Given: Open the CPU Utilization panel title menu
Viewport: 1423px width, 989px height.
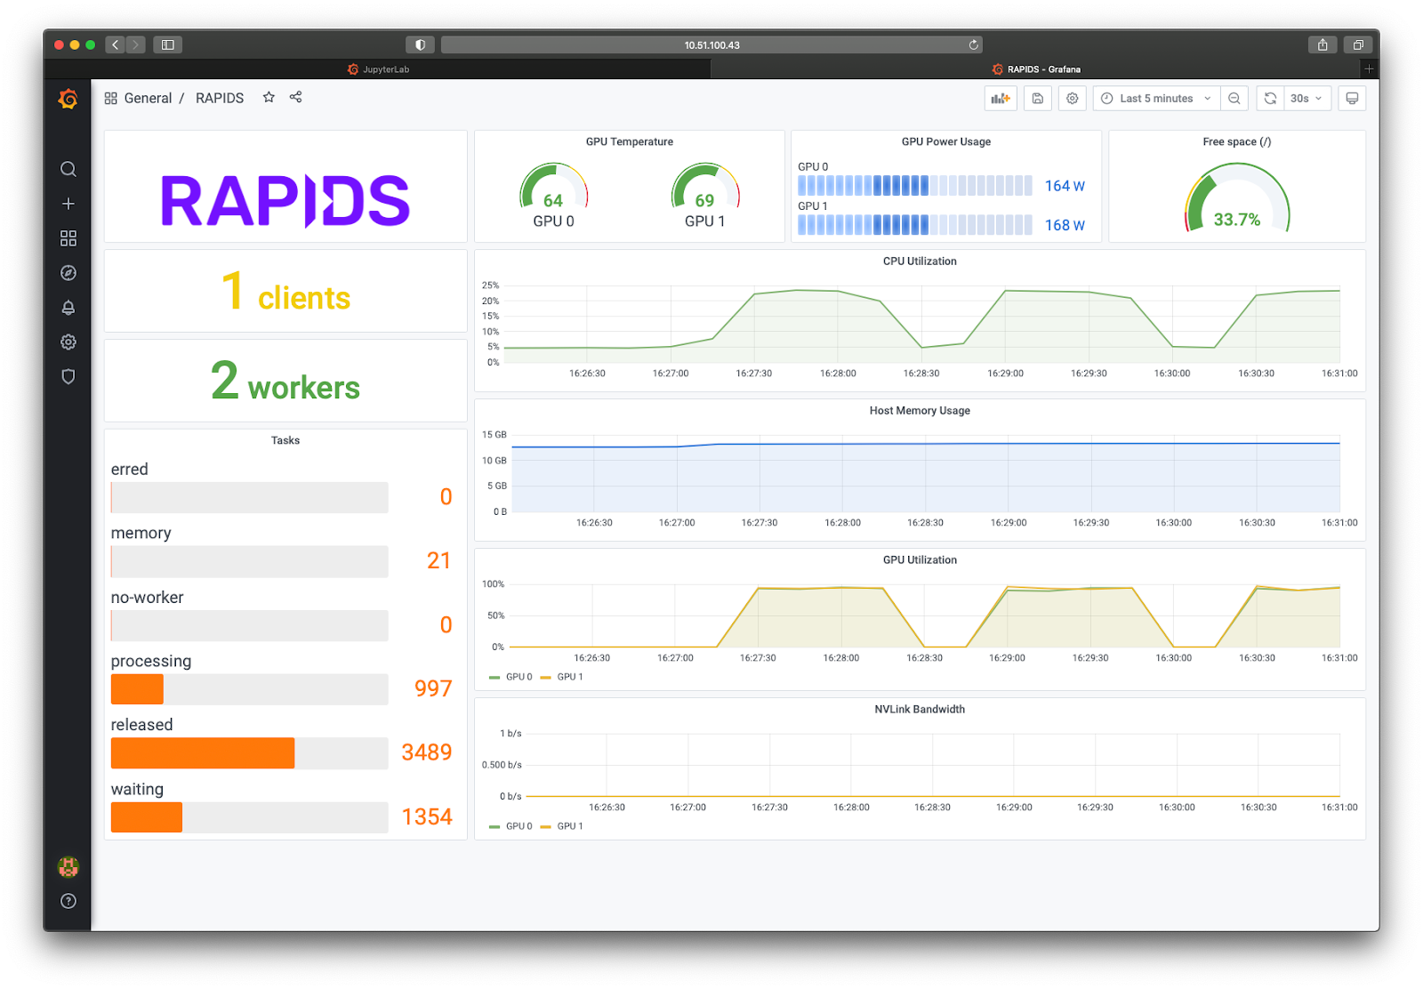Looking at the screenshot, I should (x=920, y=261).
